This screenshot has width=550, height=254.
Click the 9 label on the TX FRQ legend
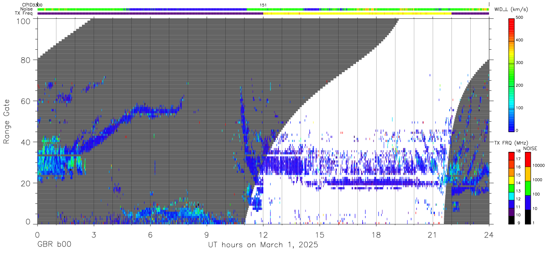click(x=518, y=223)
